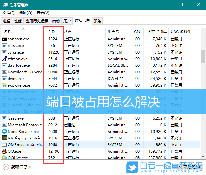Click the conhost.exe process icon

point(4,39)
